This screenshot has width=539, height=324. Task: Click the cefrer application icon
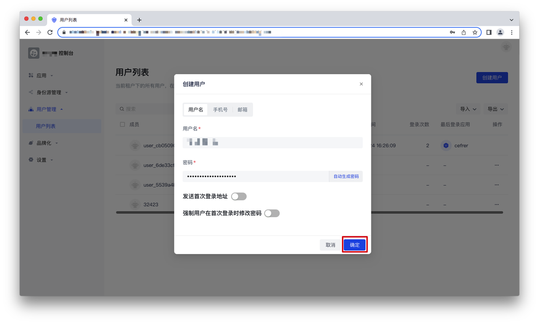click(446, 146)
